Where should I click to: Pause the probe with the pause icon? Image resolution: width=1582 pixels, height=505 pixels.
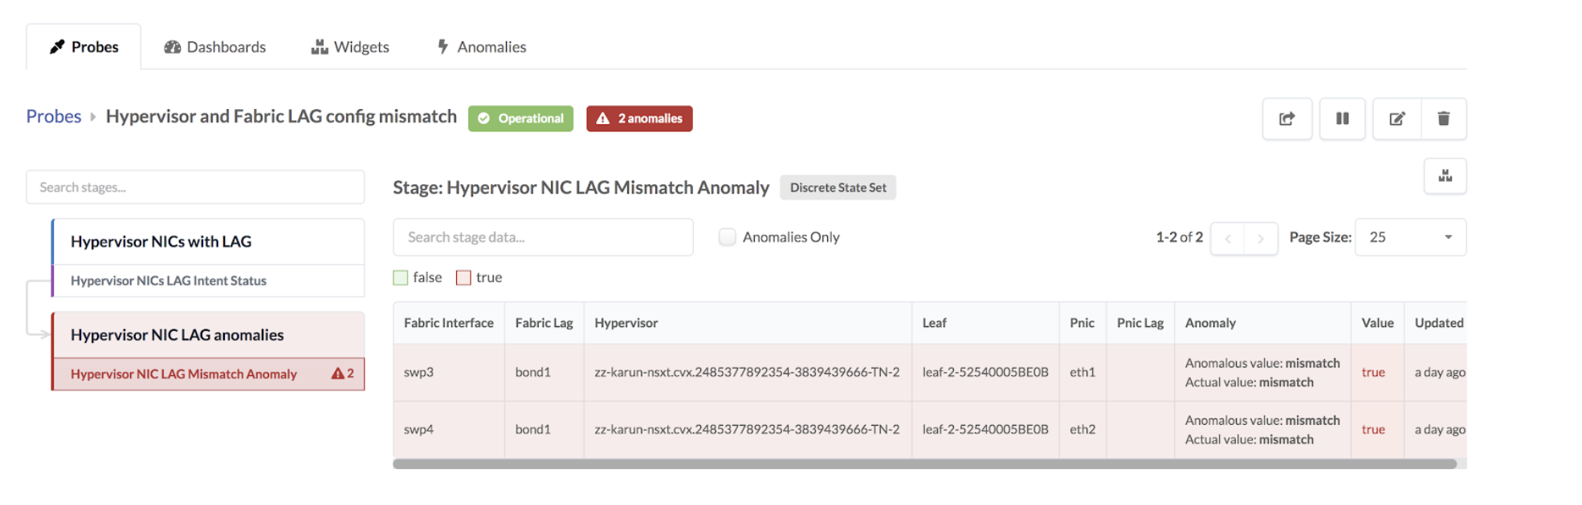(x=1342, y=119)
